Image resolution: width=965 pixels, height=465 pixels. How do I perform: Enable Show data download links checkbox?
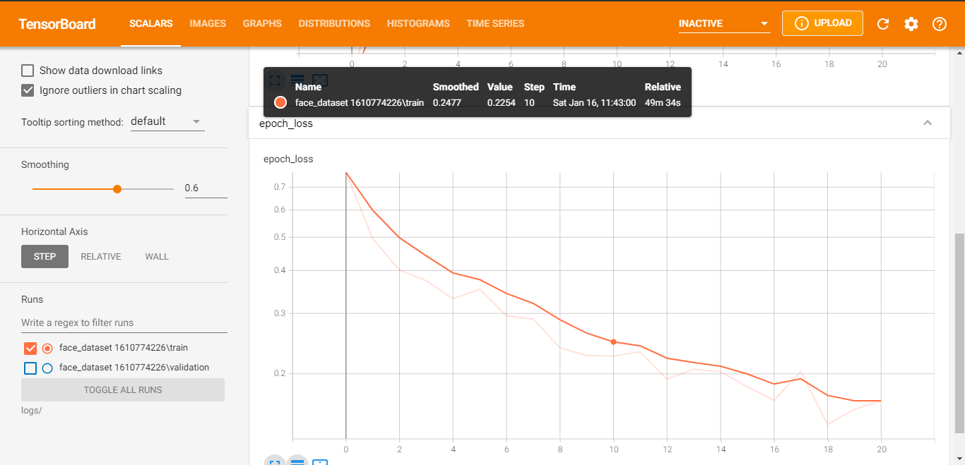[28, 71]
